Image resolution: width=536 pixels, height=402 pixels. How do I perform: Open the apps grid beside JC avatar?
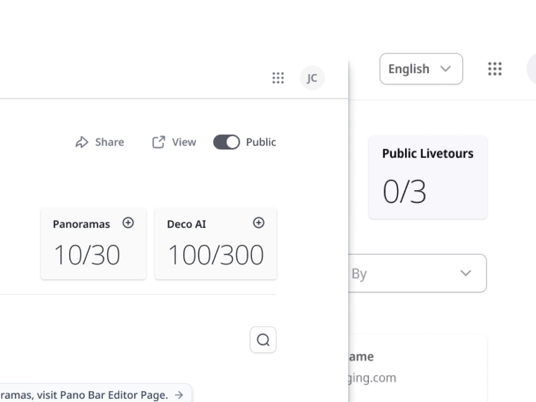coord(278,78)
